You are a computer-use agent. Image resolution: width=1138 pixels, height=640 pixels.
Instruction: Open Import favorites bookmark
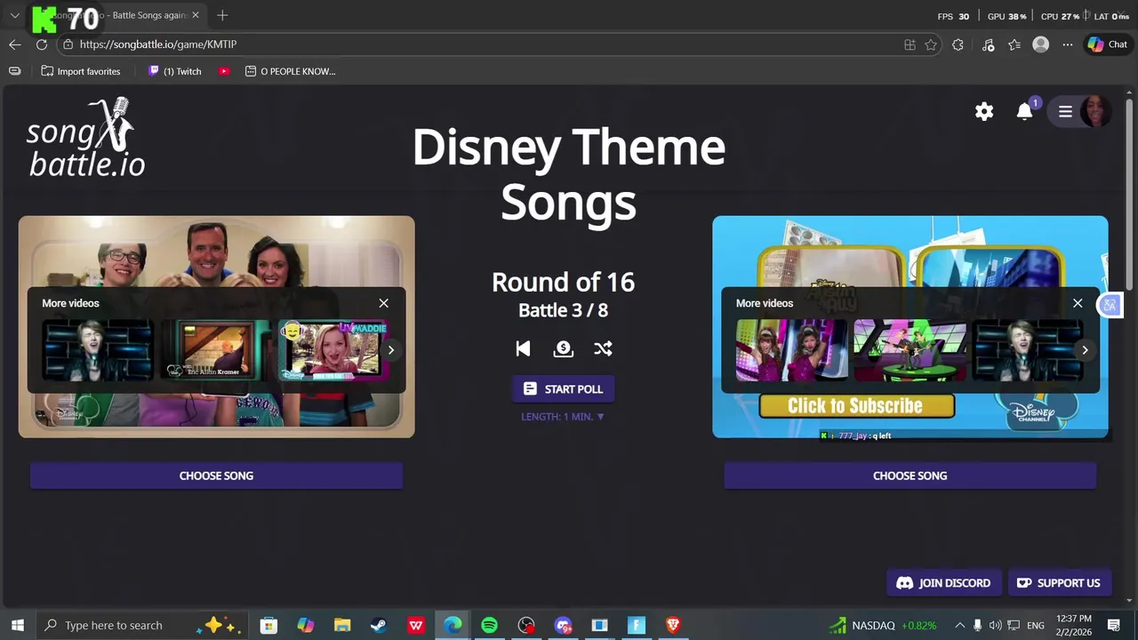[81, 71]
